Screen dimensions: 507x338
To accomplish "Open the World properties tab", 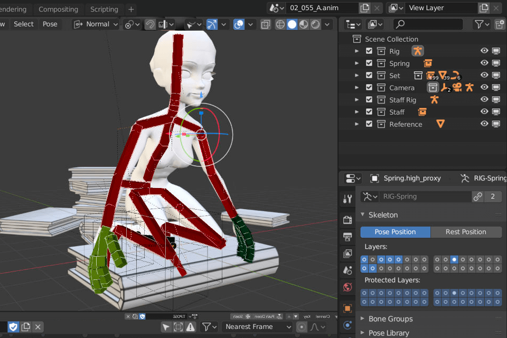I will click(x=348, y=287).
